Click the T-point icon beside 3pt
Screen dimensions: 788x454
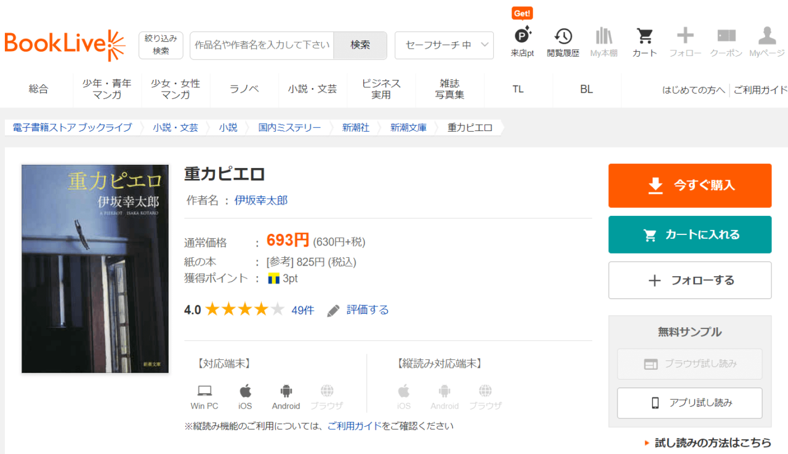click(x=274, y=279)
